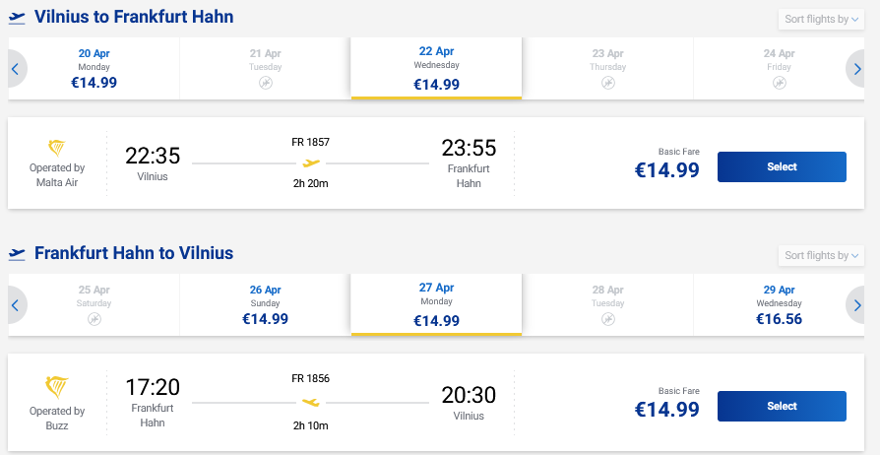Click plane icon beside Frankfurt Hahn to Vilnius

[17, 254]
